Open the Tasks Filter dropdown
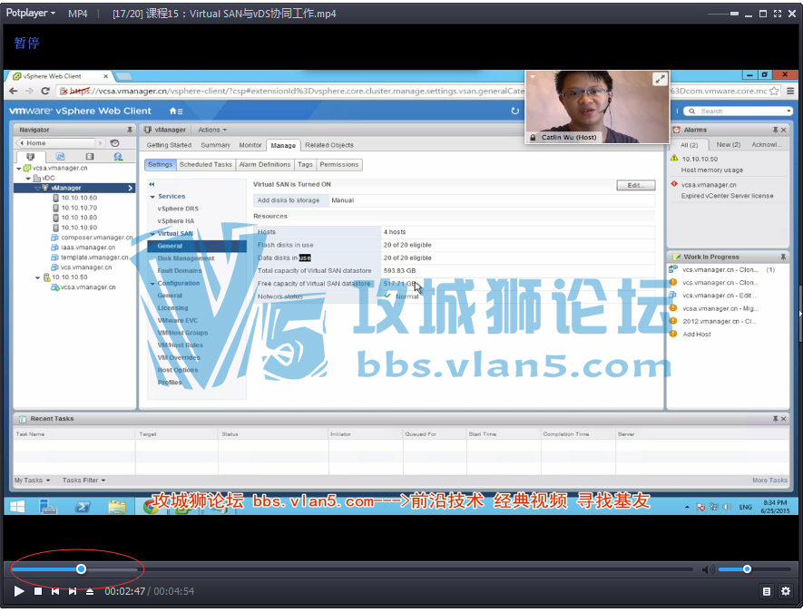Image resolution: width=803 pixels, height=612 pixels. point(83,481)
